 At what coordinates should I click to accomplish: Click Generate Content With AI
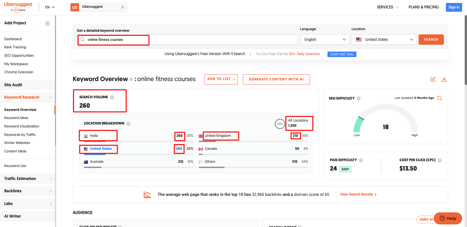pyautogui.click(x=276, y=79)
